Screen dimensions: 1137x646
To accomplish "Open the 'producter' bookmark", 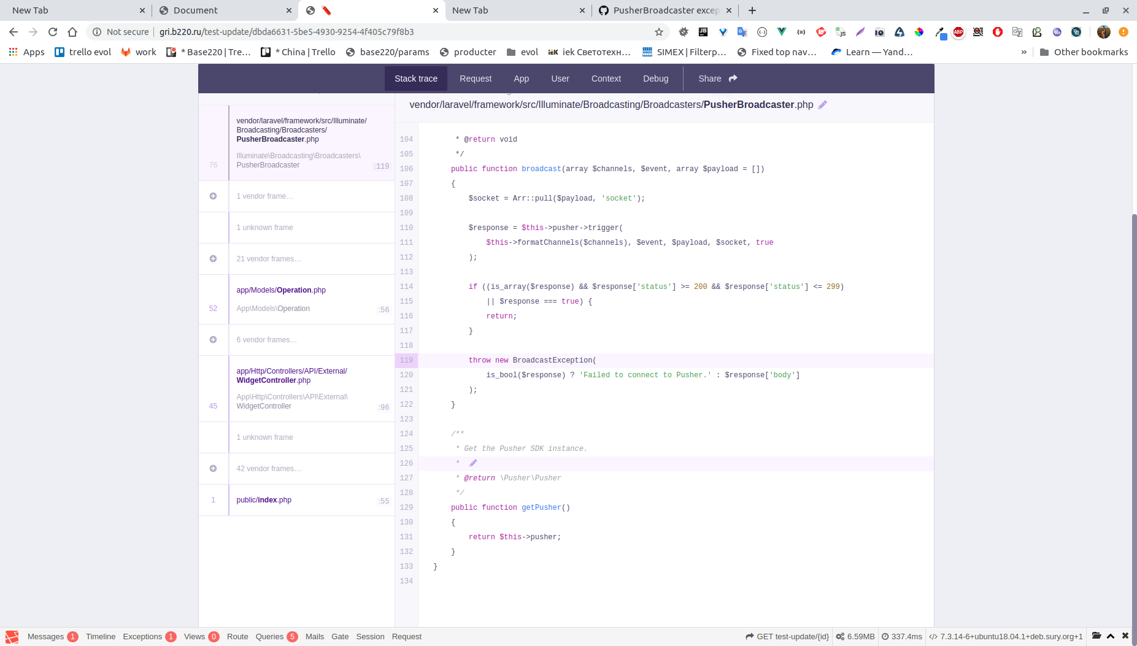I will (468, 52).
